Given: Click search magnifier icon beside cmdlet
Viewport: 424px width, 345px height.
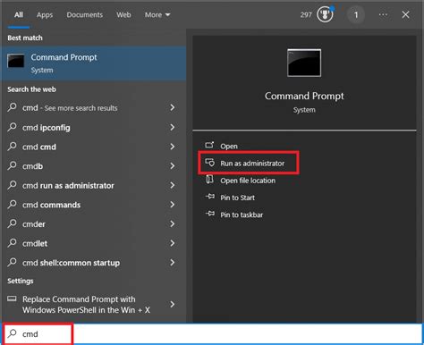Looking at the screenshot, I should tap(12, 242).
